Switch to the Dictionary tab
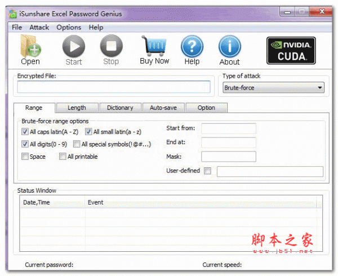The height and width of the screenshot is (276, 338). 120,108
